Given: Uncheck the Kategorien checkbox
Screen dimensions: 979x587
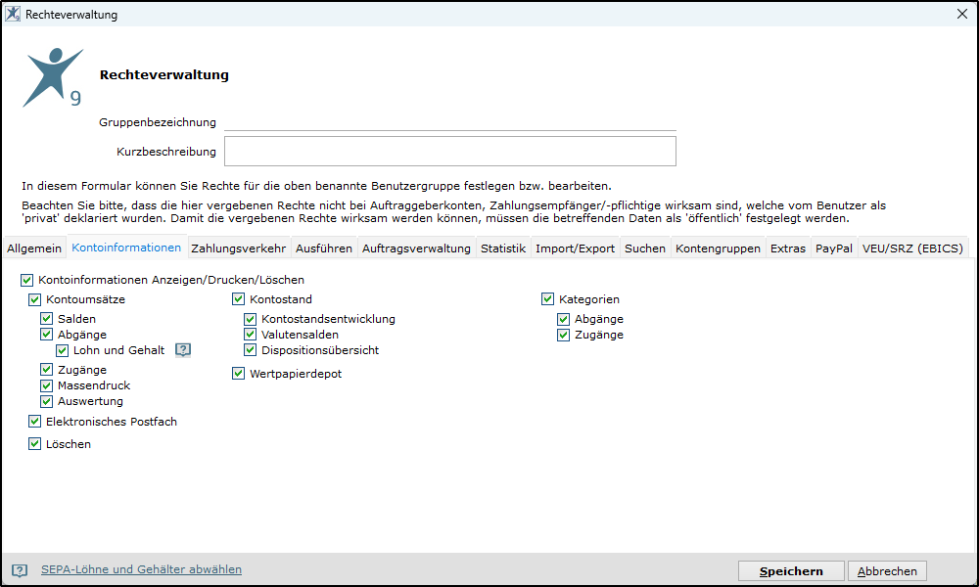Looking at the screenshot, I should click(547, 299).
